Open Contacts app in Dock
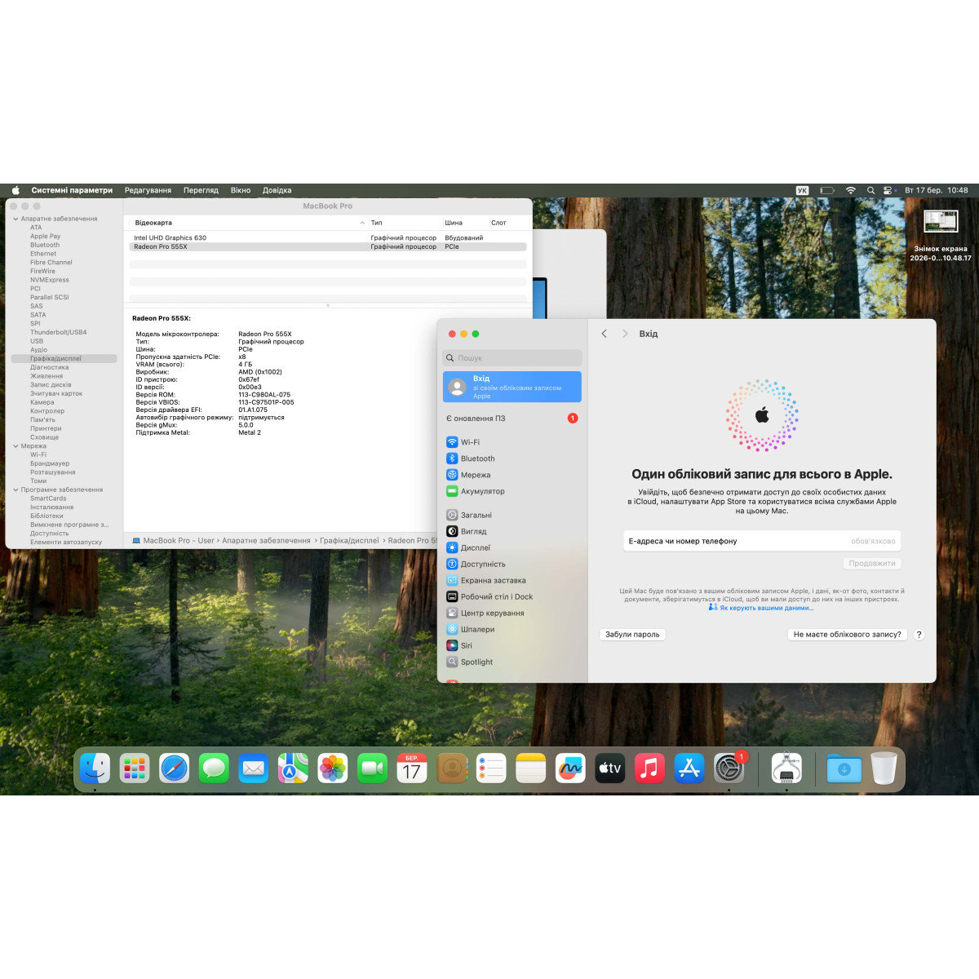The height and width of the screenshot is (979, 979). pyautogui.click(x=451, y=768)
